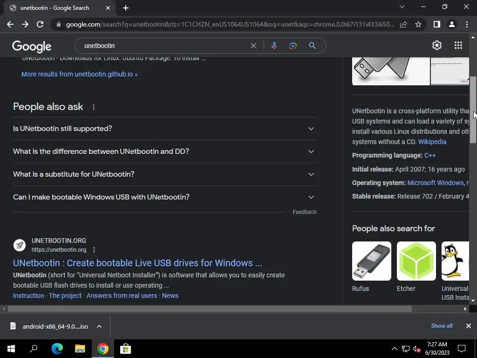Open File Explorer from taskbar
Viewport: 477px width, 358px height.
click(80, 349)
